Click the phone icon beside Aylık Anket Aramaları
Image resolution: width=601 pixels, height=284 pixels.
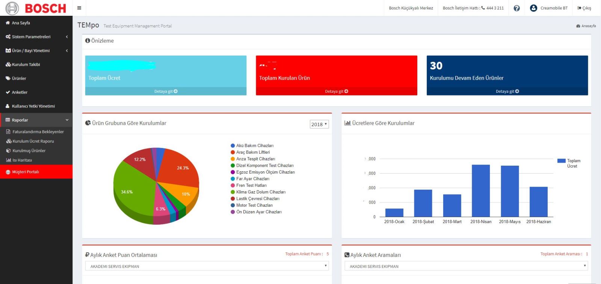(x=347, y=255)
